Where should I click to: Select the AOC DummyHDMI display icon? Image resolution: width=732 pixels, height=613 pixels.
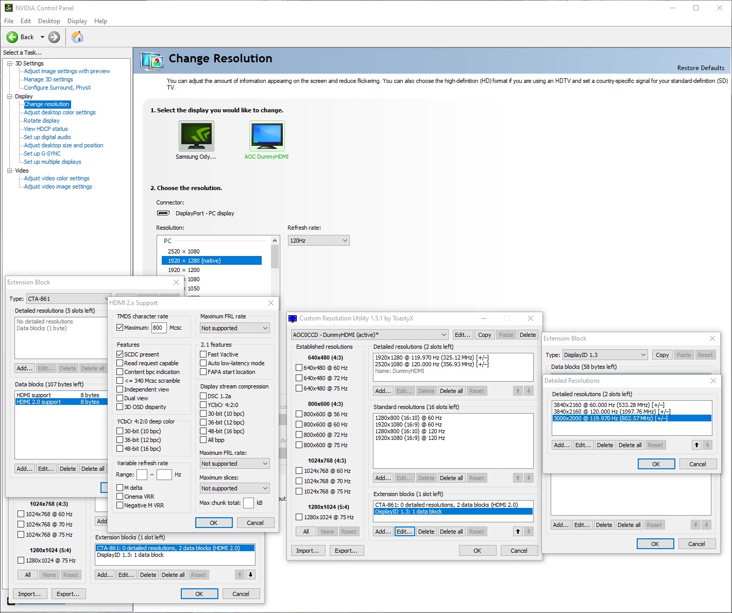pyautogui.click(x=266, y=136)
